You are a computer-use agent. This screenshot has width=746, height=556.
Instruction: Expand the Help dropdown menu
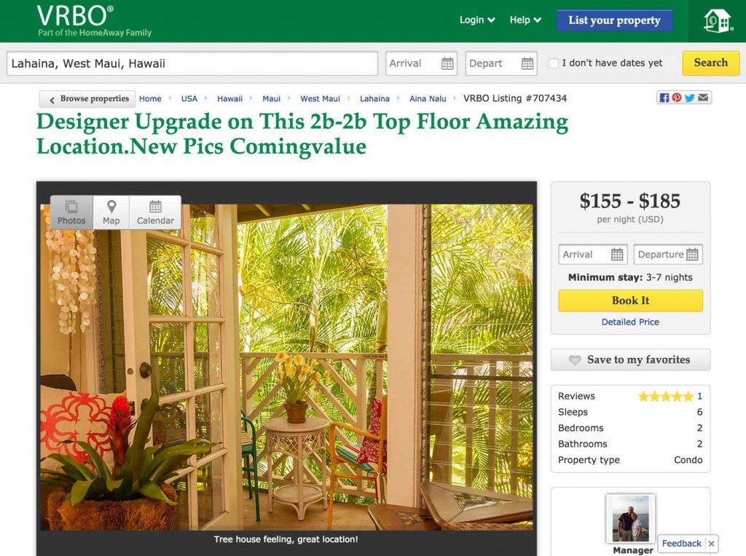coord(525,20)
